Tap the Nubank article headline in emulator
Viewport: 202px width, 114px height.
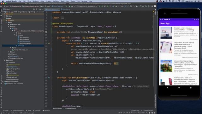point(184,45)
